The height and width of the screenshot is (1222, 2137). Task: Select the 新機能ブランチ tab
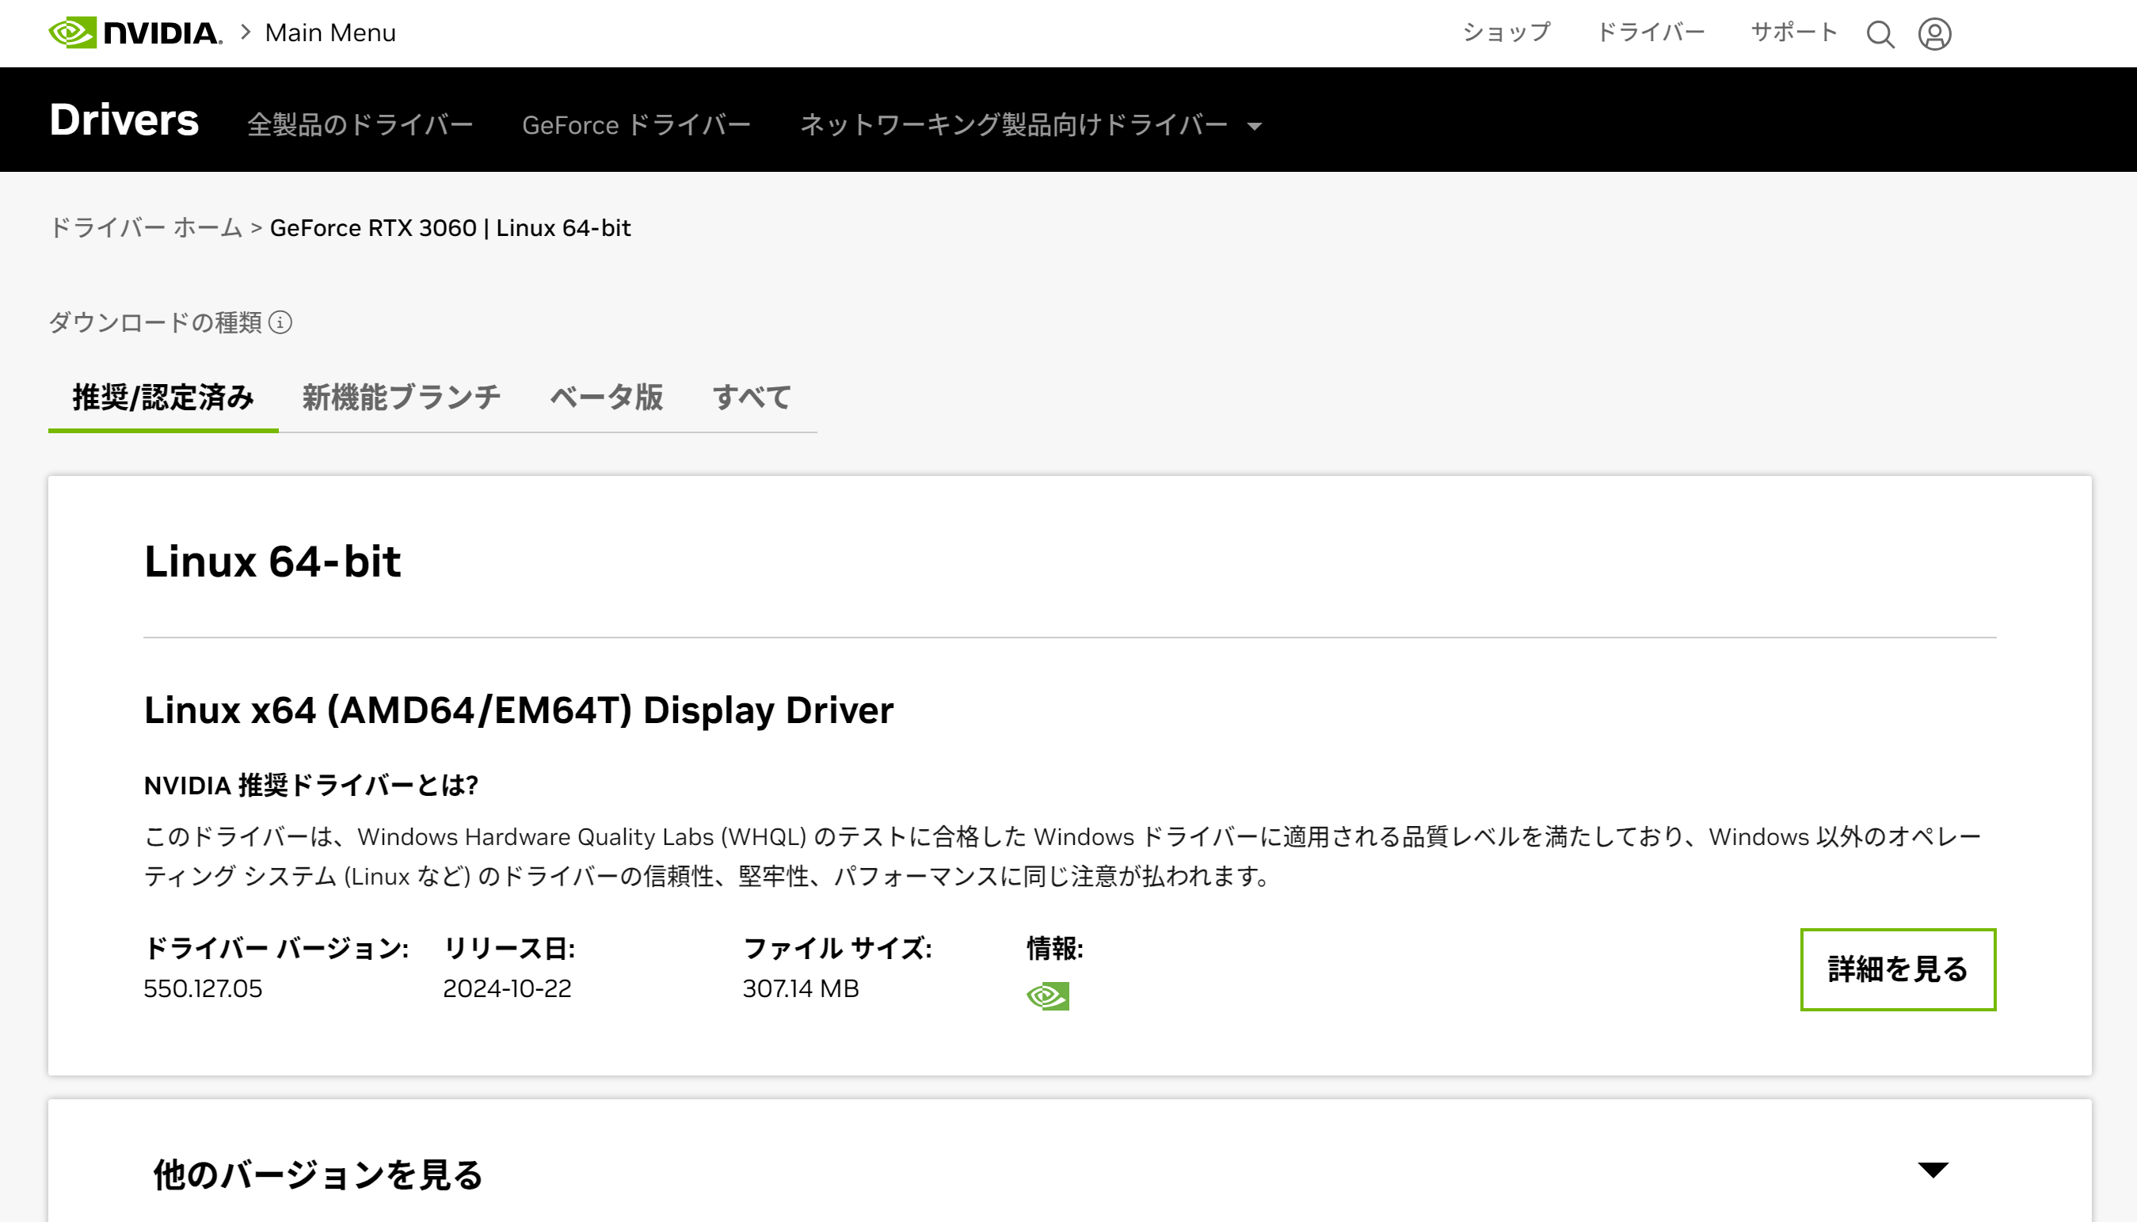pyautogui.click(x=400, y=398)
